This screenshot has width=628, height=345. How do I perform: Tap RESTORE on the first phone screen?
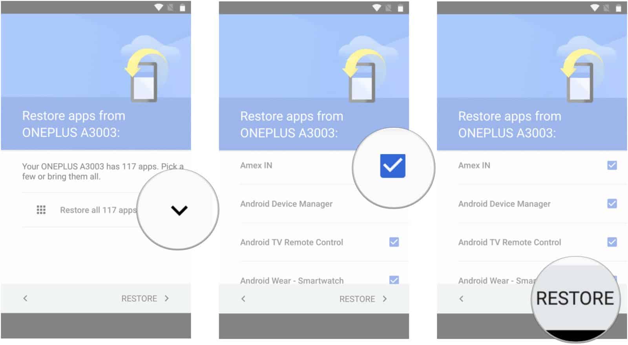pos(139,298)
